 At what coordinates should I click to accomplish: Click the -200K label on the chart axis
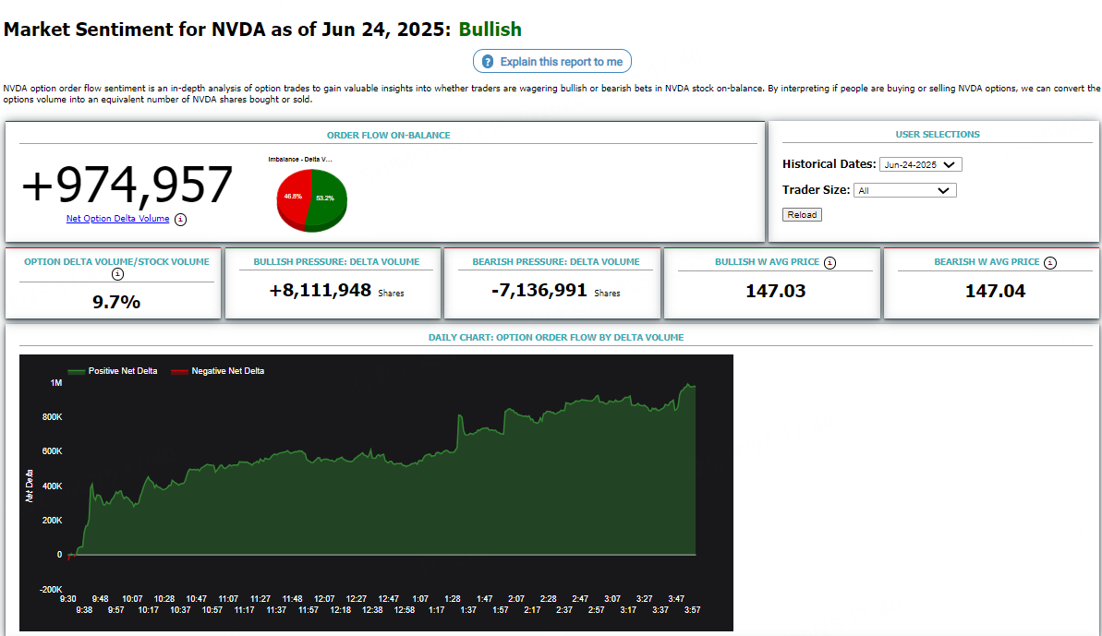click(51, 590)
